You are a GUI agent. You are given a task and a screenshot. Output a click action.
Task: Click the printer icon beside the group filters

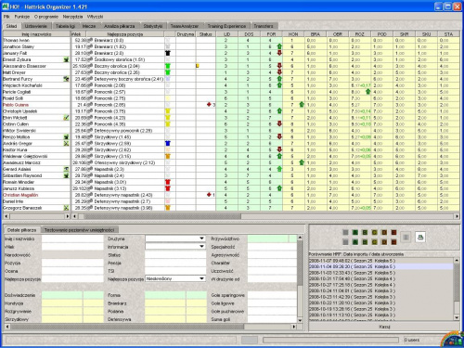(x=420, y=238)
